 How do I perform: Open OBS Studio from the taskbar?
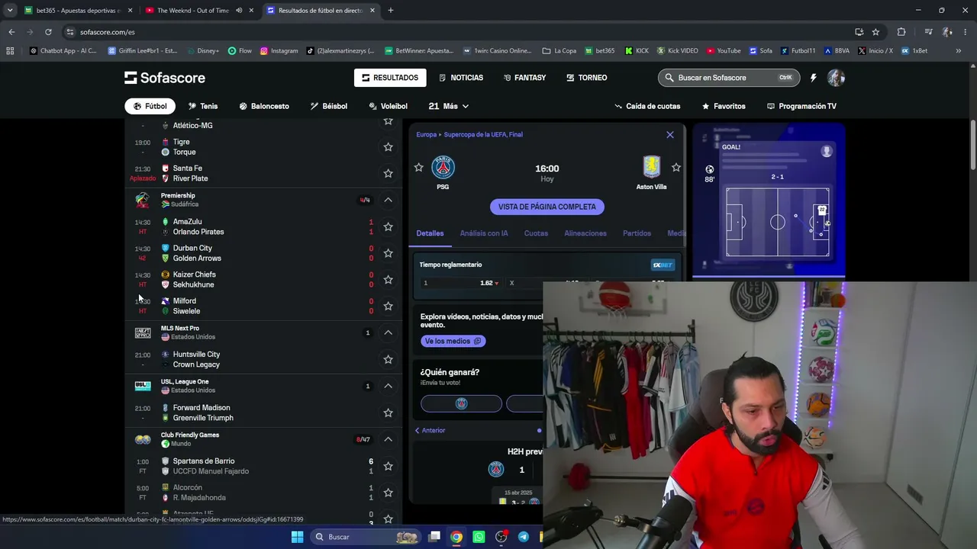point(501,537)
